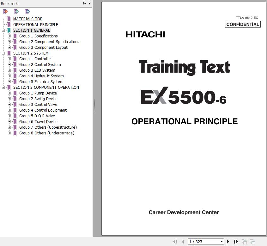
Task: Go to the first page
Action: click(x=175, y=242)
